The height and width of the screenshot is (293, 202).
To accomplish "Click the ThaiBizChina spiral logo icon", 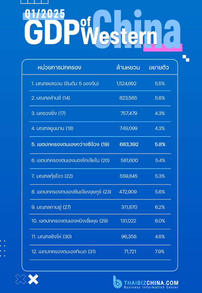I will pyautogui.click(x=118, y=282).
